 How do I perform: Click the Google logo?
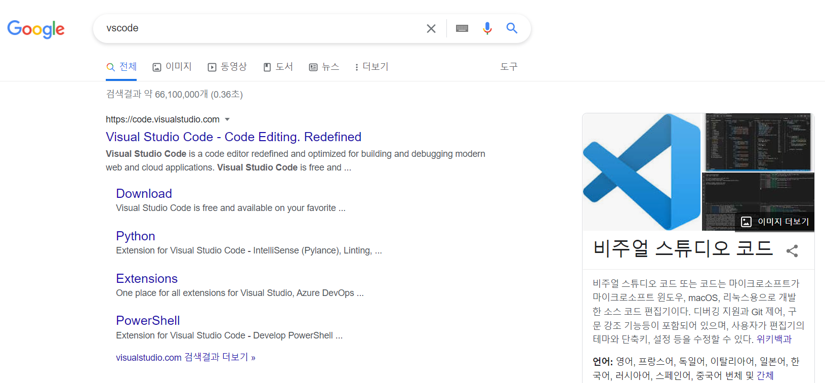click(x=36, y=29)
